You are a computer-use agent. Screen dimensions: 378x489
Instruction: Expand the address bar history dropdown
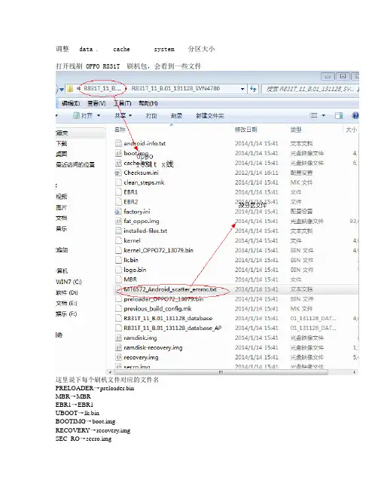[242, 89]
